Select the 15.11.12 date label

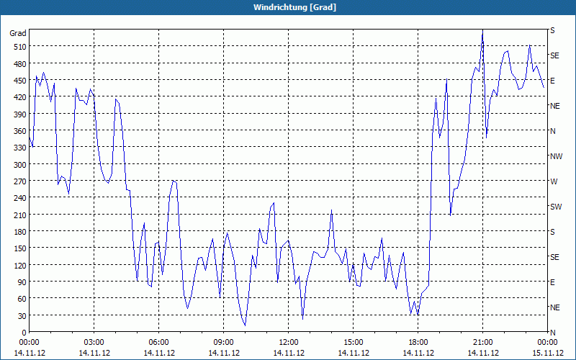point(547,353)
